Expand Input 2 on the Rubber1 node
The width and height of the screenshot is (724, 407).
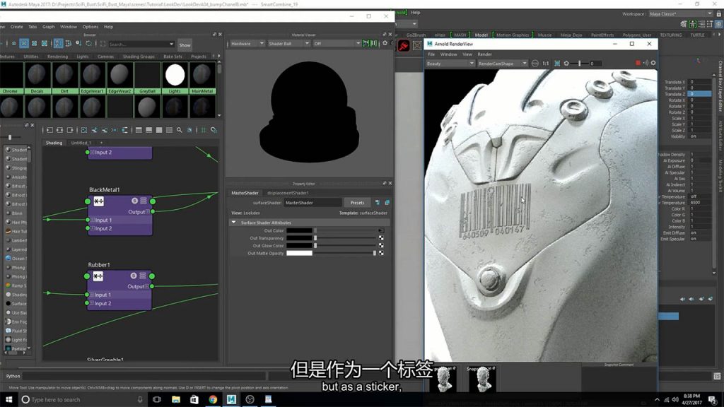(x=91, y=303)
